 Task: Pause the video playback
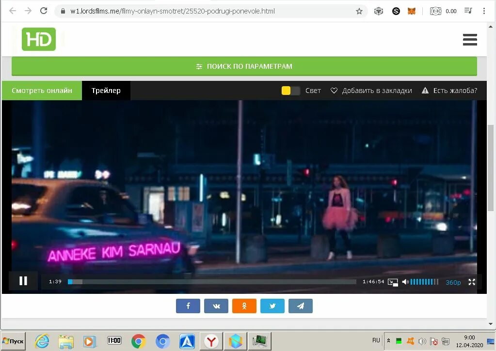23,281
